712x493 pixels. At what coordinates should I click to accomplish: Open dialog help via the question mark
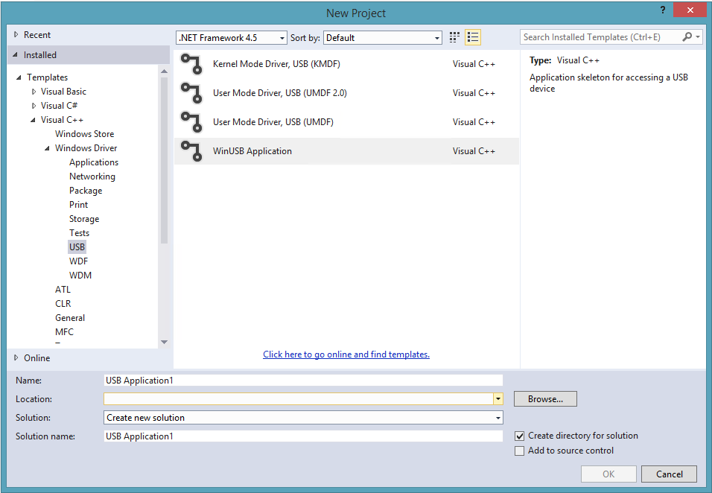pyautogui.click(x=662, y=10)
